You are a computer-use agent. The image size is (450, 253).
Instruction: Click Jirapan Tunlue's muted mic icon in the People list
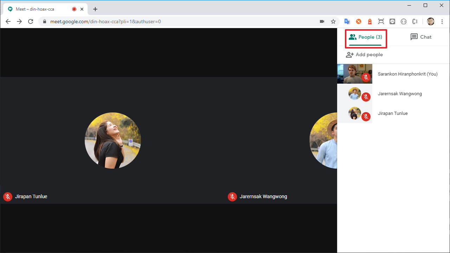coord(366,117)
